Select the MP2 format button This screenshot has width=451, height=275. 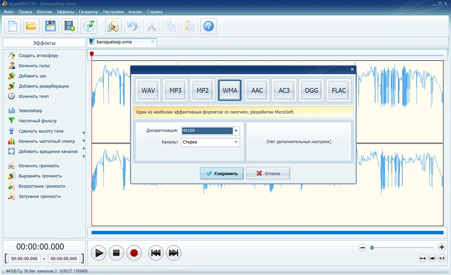point(203,91)
